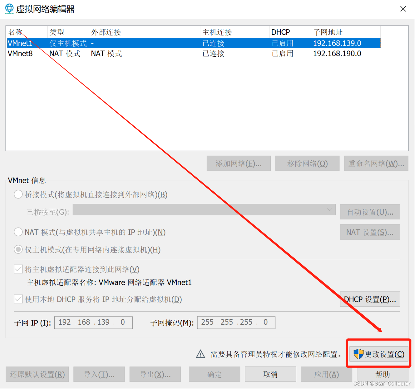Click subnet address 192.168.190.0 cell
The height and width of the screenshot is (389, 415).
tap(337, 53)
